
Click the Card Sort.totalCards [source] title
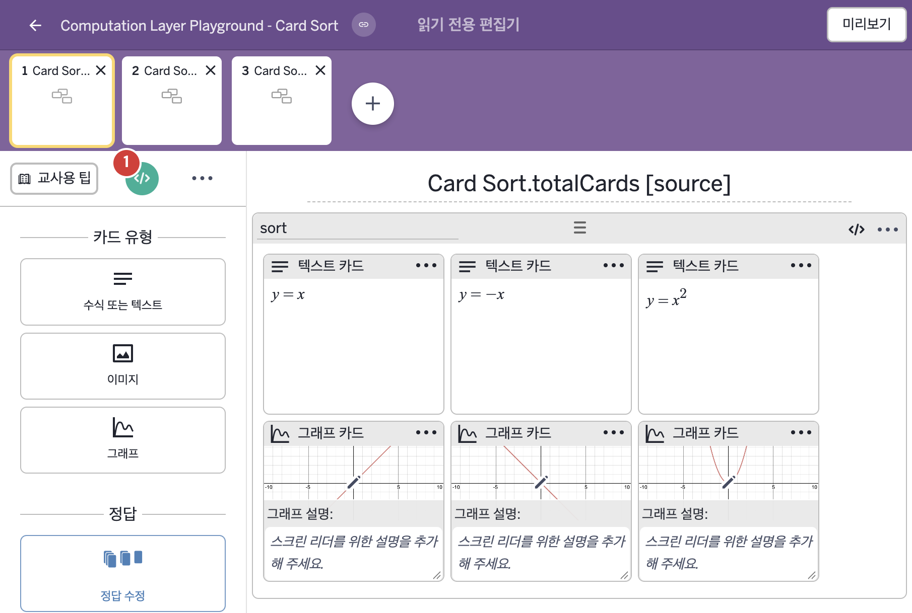click(579, 183)
